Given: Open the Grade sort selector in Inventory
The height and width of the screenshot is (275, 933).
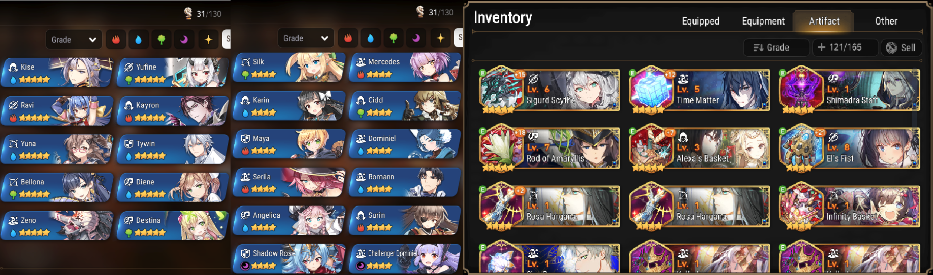Looking at the screenshot, I should point(776,48).
